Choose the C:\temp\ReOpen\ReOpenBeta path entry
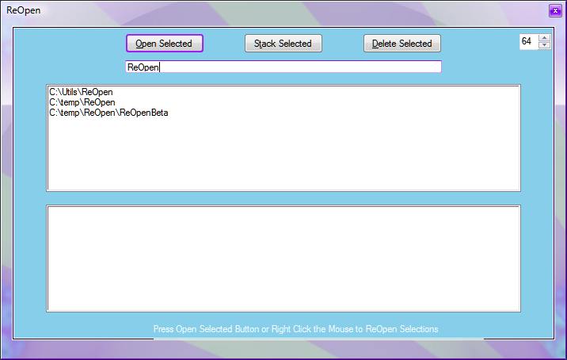The image size is (567, 360). (x=108, y=113)
